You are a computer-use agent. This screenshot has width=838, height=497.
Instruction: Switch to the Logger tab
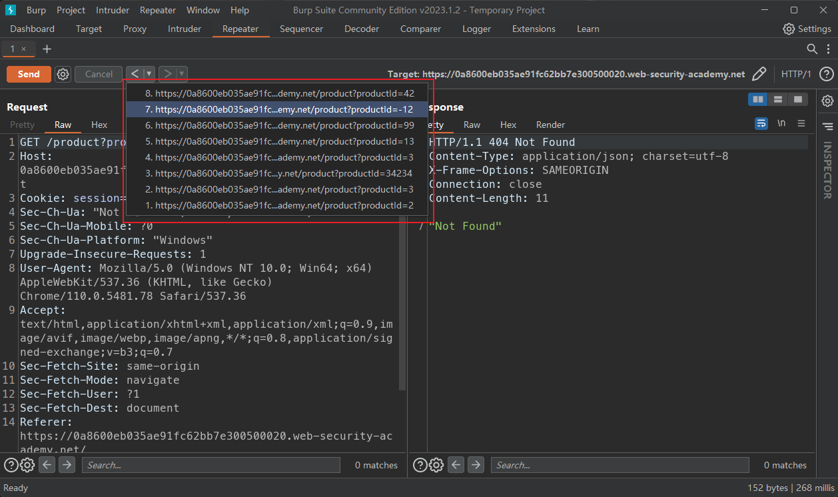point(476,29)
